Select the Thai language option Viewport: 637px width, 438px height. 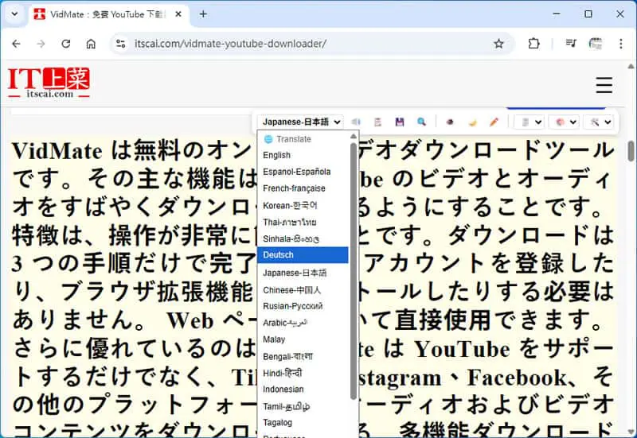(x=303, y=223)
